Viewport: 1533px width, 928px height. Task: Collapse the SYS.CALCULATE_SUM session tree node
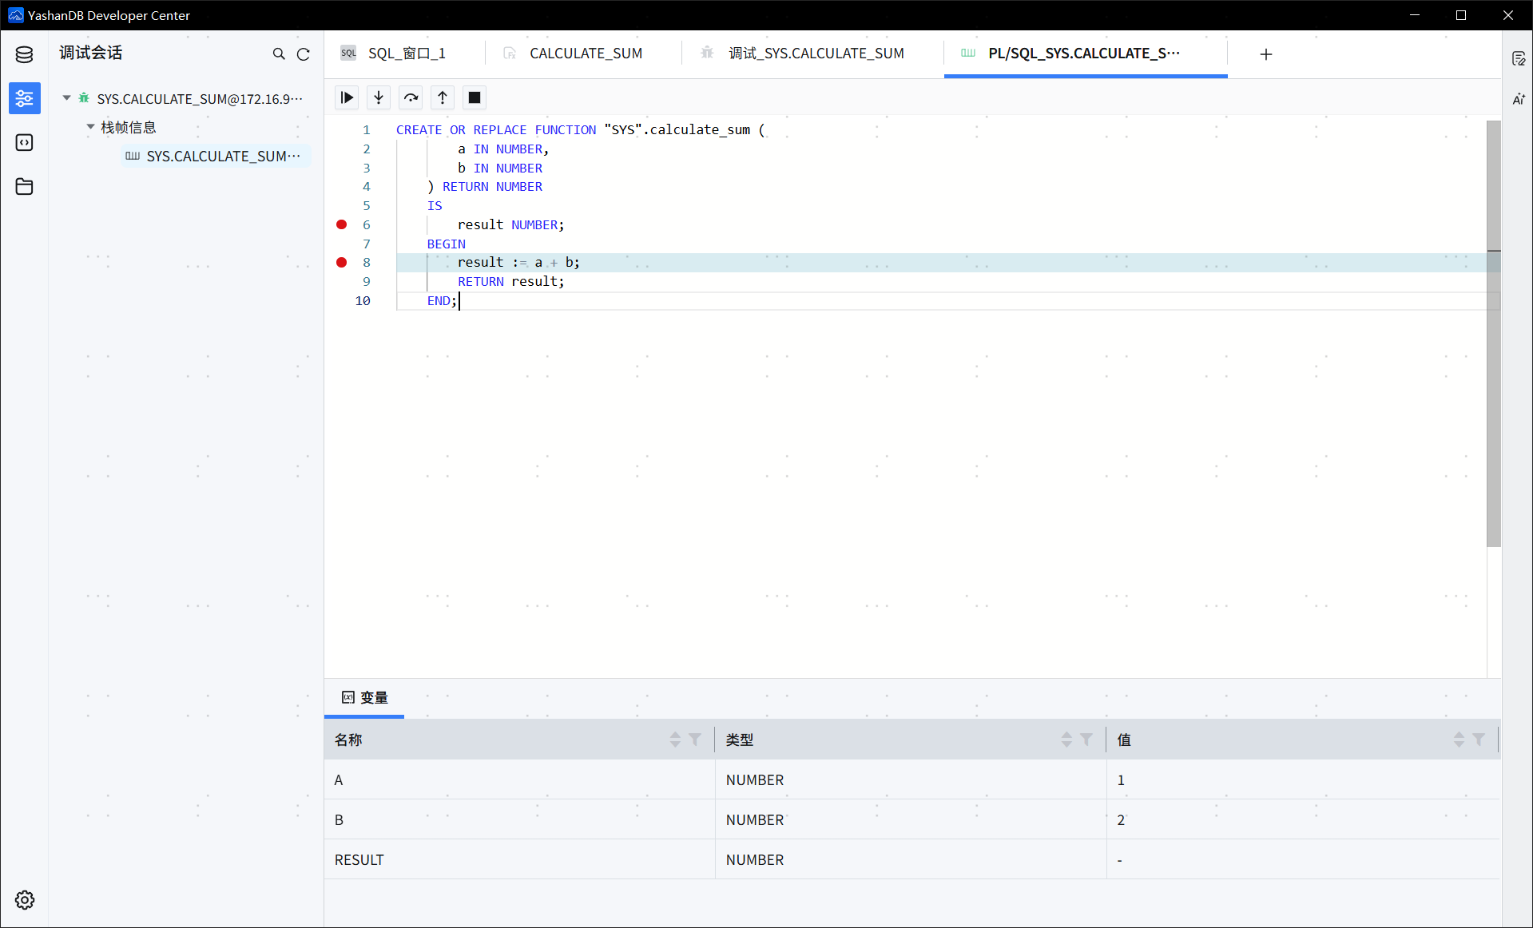coord(67,98)
